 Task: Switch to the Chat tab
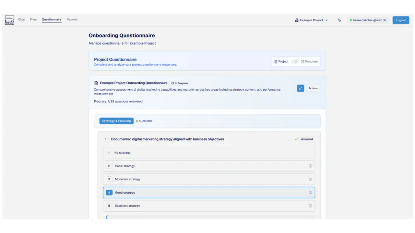[x=21, y=19]
